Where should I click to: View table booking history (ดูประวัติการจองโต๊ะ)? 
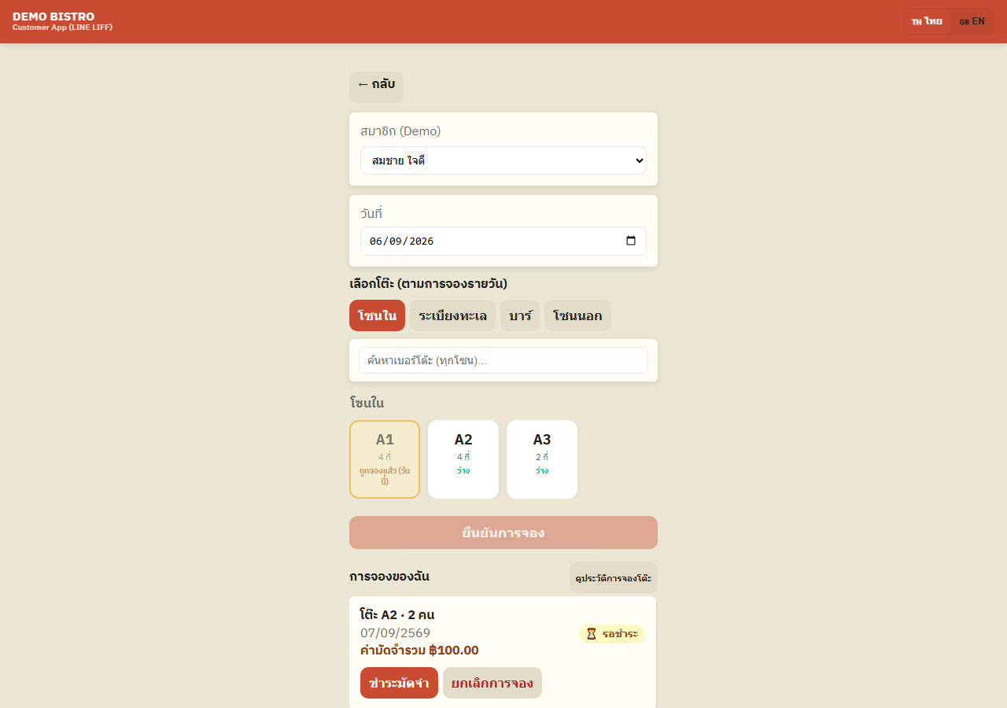pyautogui.click(x=614, y=578)
